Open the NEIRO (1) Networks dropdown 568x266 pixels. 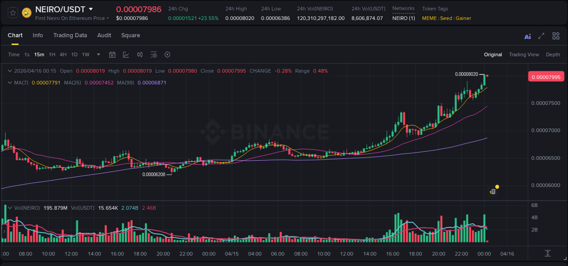(x=404, y=18)
